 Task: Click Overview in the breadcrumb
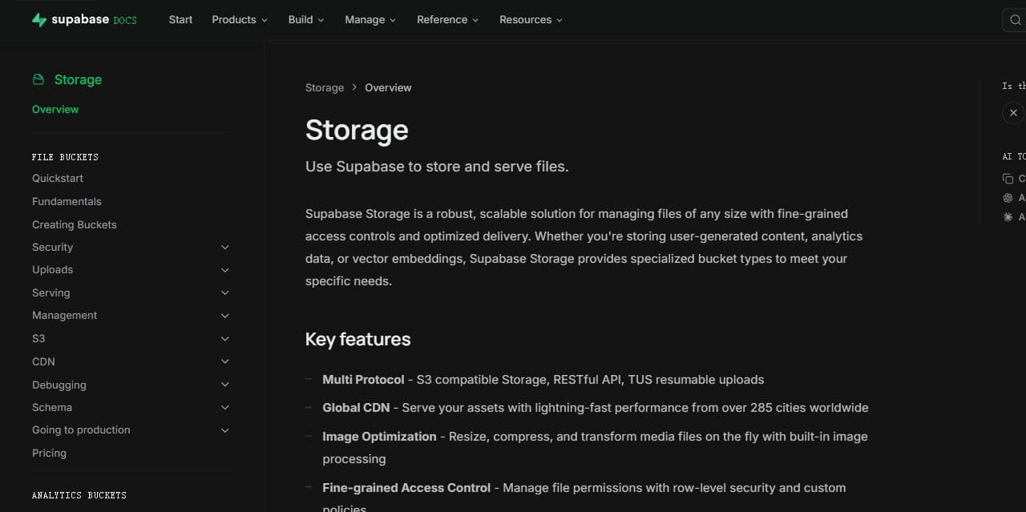pyautogui.click(x=388, y=87)
